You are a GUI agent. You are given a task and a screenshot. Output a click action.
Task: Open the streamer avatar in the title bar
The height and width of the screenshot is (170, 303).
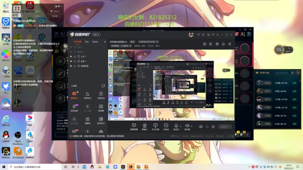(191, 34)
